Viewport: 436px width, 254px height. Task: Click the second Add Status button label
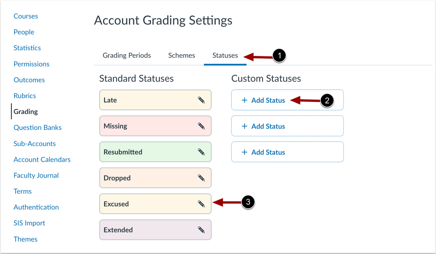click(x=268, y=126)
